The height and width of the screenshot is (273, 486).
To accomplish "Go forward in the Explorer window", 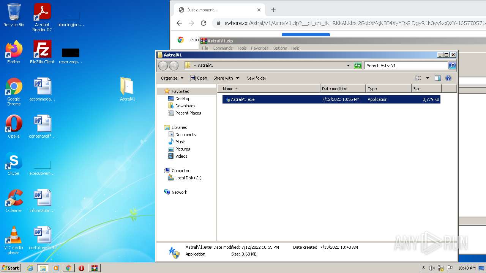I will (x=174, y=66).
